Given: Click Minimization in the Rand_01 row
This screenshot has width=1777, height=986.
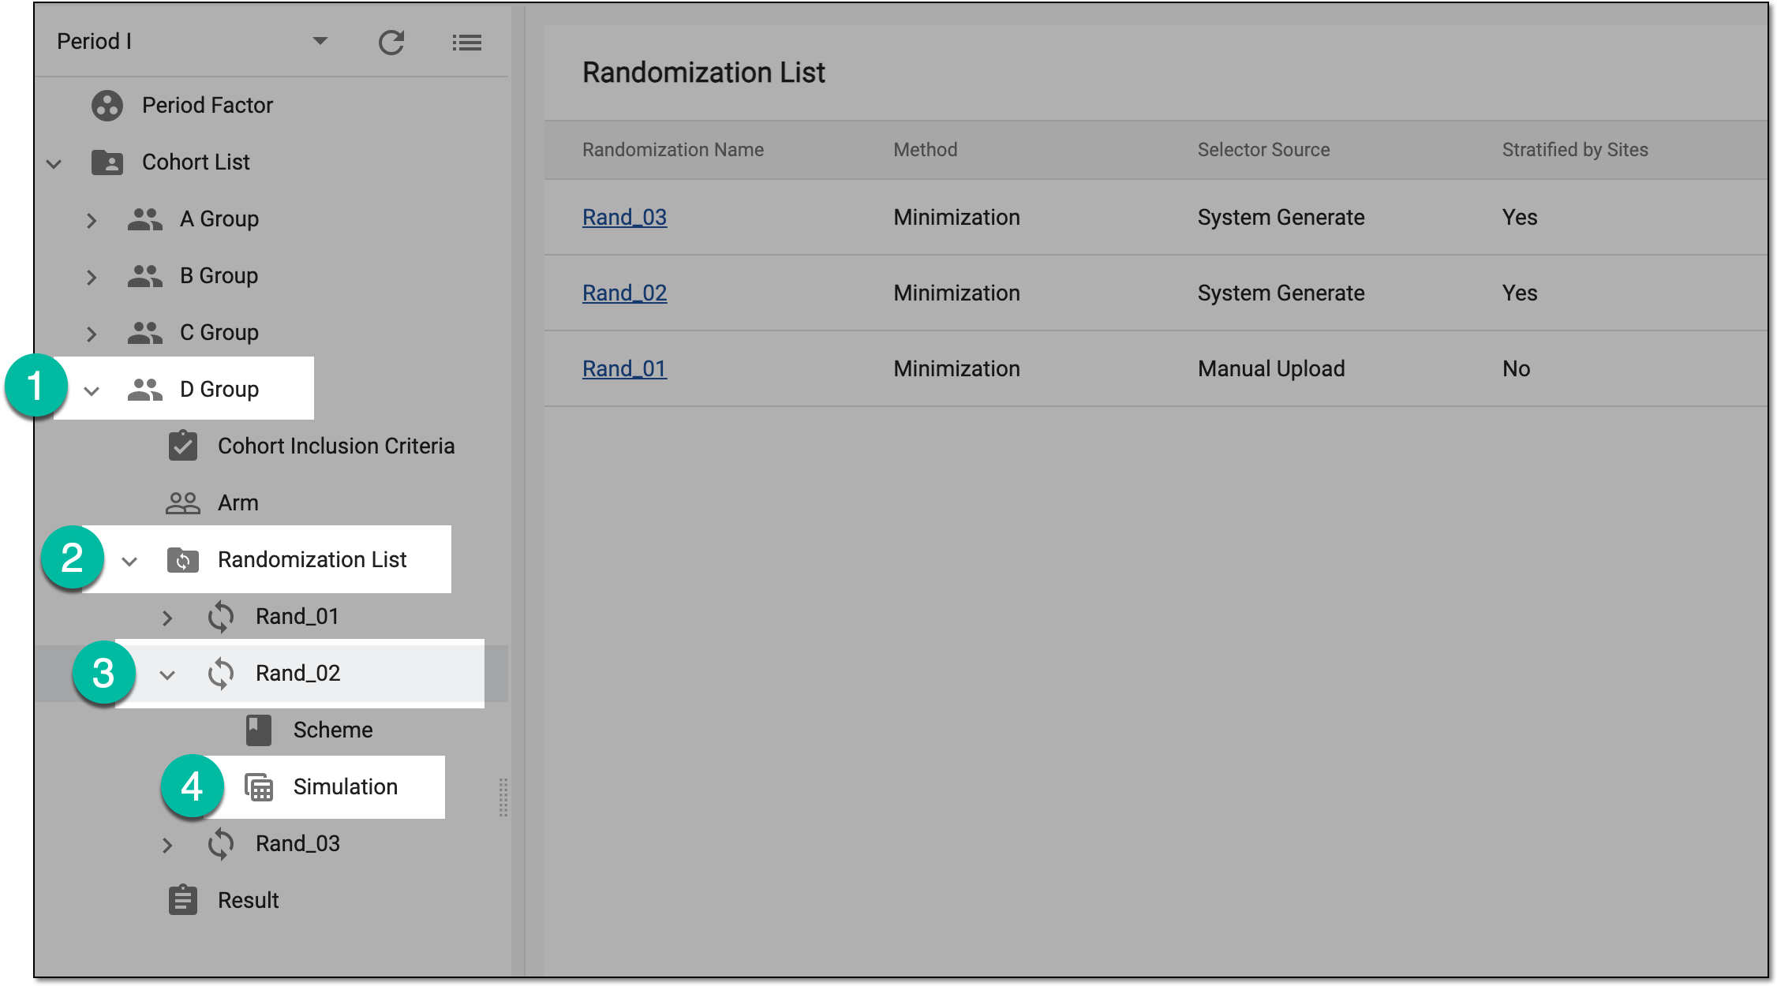Looking at the screenshot, I should [957, 368].
